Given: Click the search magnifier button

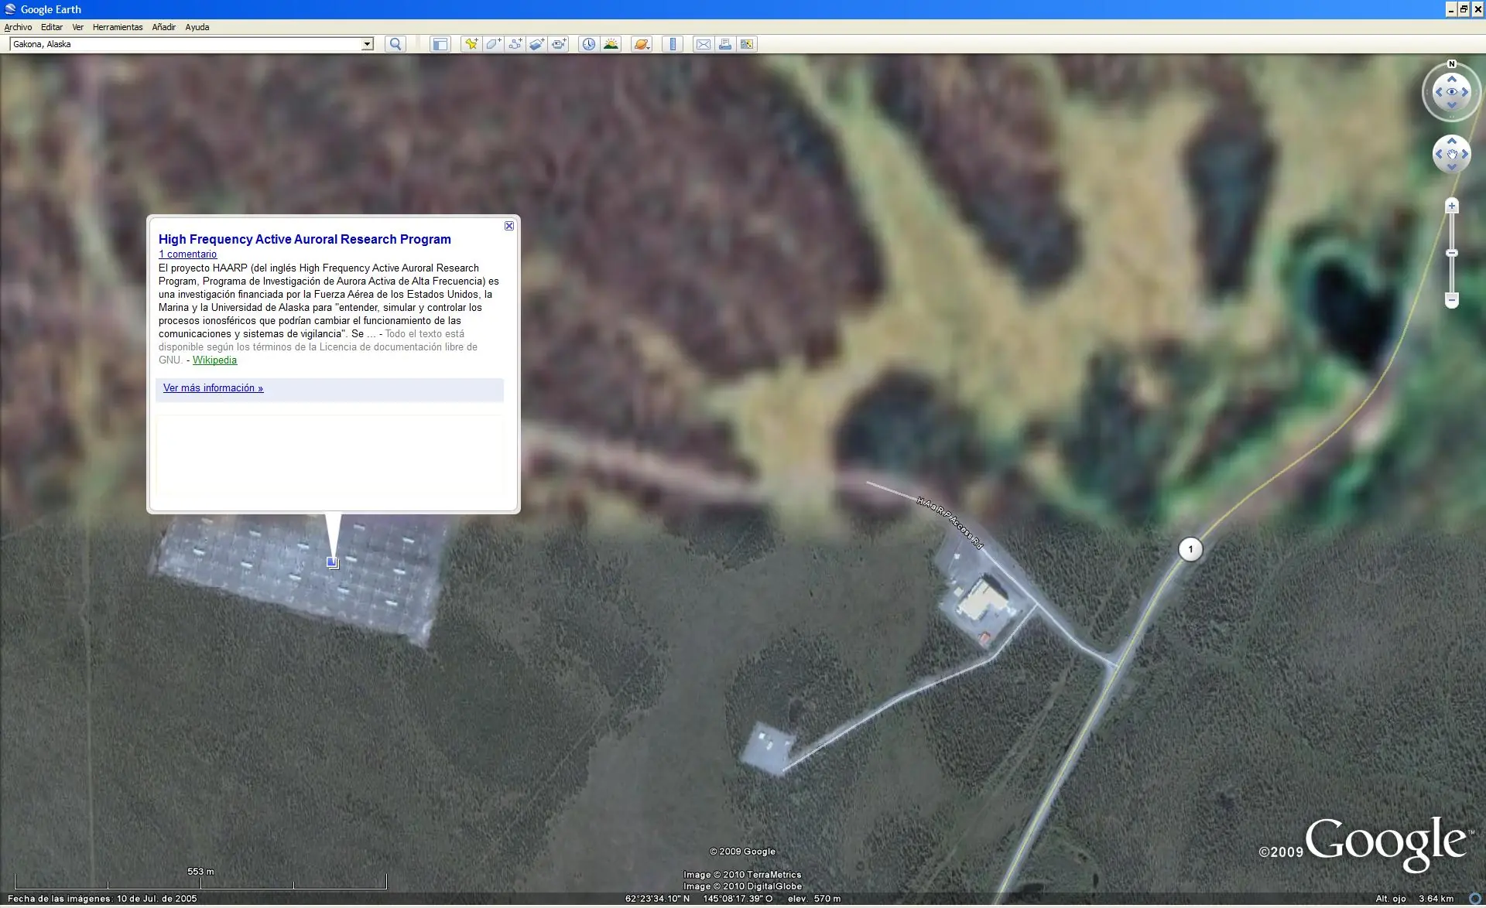Looking at the screenshot, I should [395, 44].
